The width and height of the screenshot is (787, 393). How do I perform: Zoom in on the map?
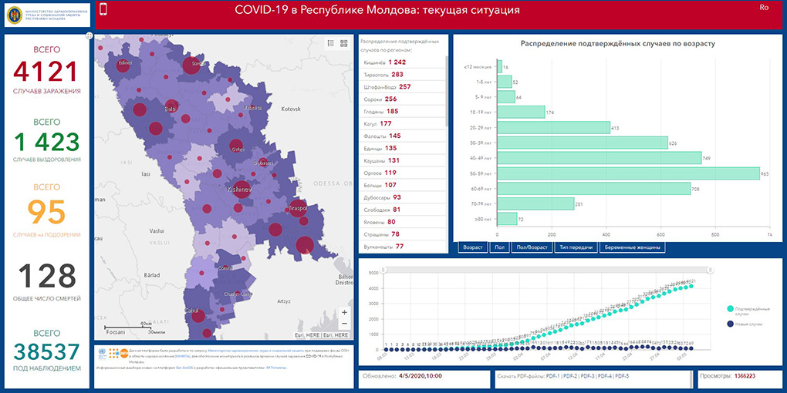click(x=344, y=313)
